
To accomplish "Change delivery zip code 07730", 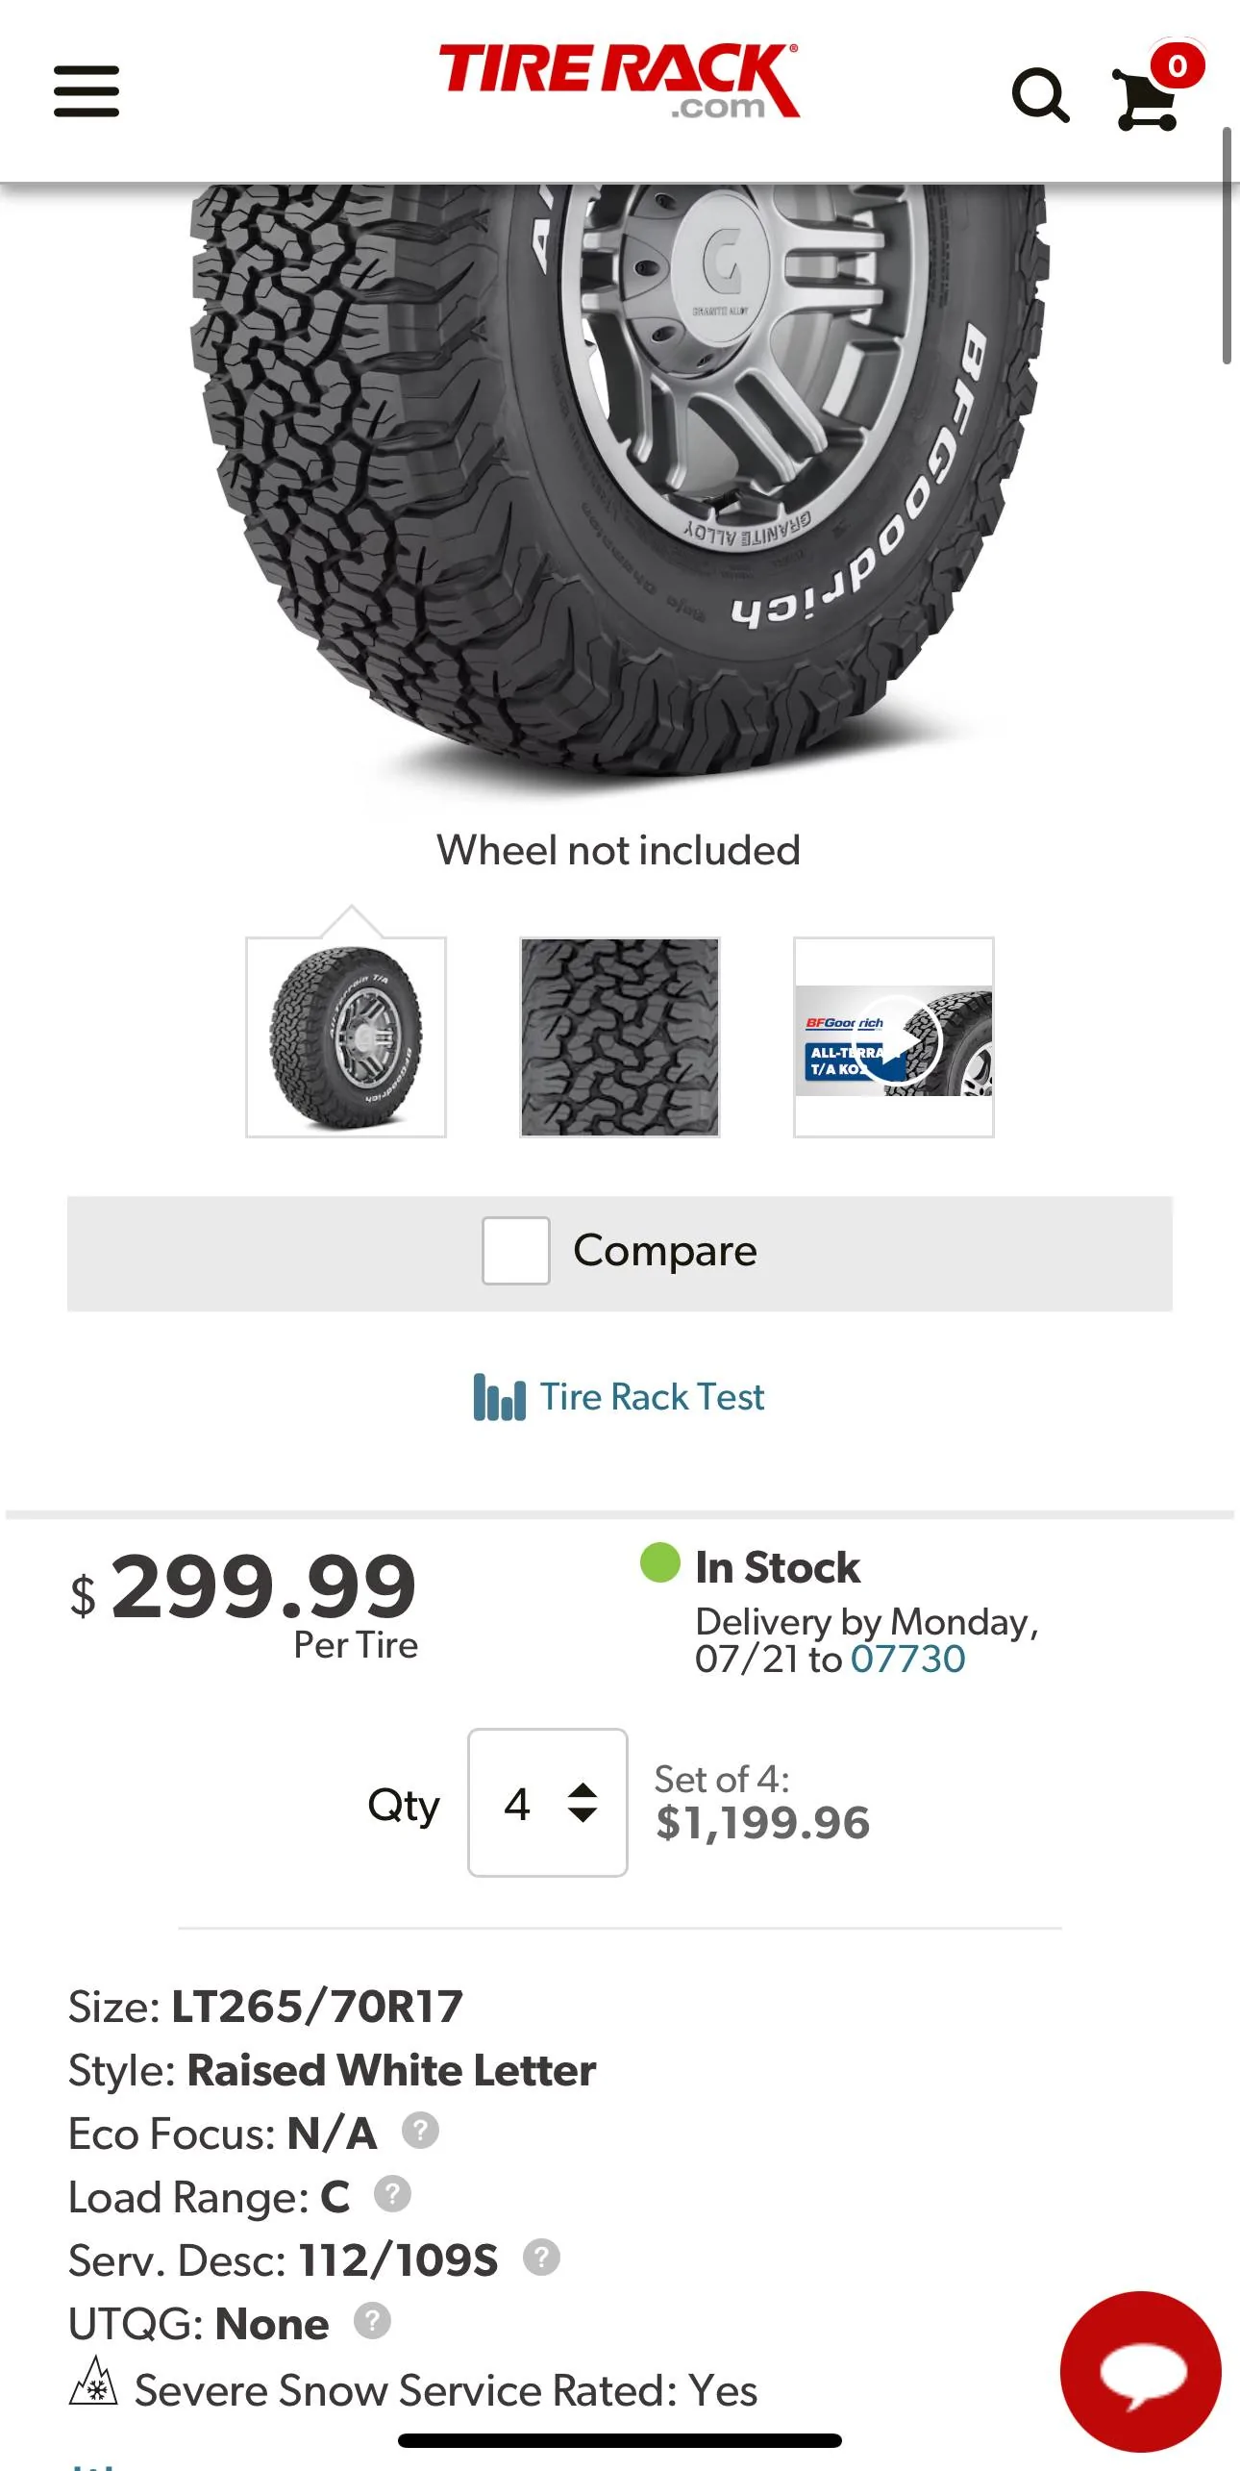I will [907, 1659].
